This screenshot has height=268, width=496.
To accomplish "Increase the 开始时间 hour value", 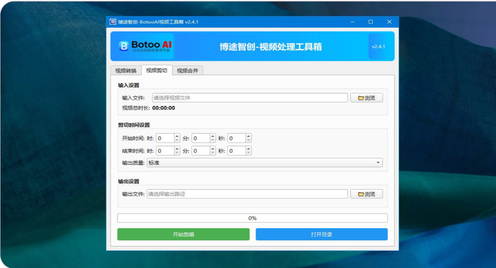I will (x=177, y=136).
